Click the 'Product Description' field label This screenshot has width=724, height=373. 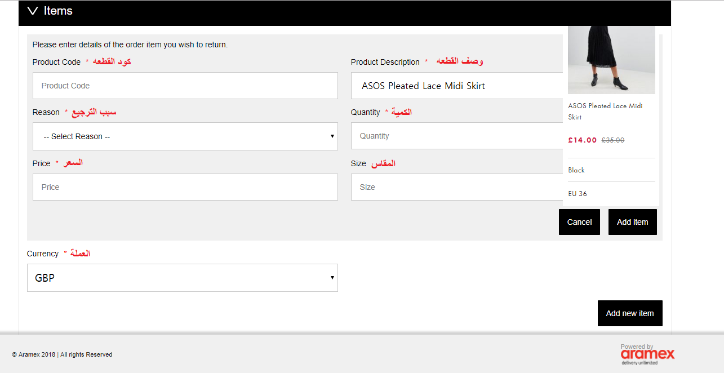(385, 62)
